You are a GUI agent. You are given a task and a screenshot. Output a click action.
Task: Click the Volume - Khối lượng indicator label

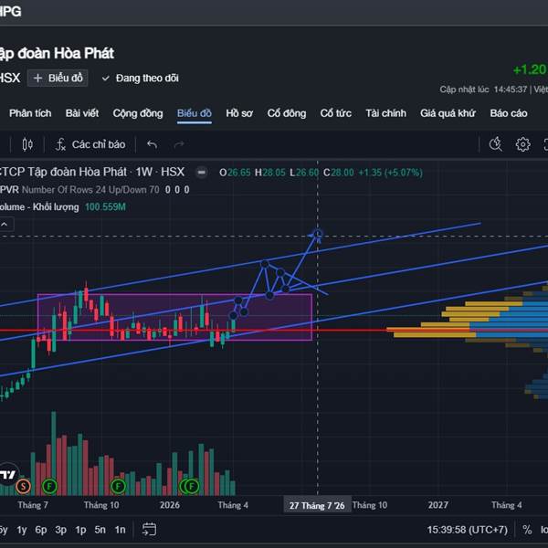tap(39, 207)
